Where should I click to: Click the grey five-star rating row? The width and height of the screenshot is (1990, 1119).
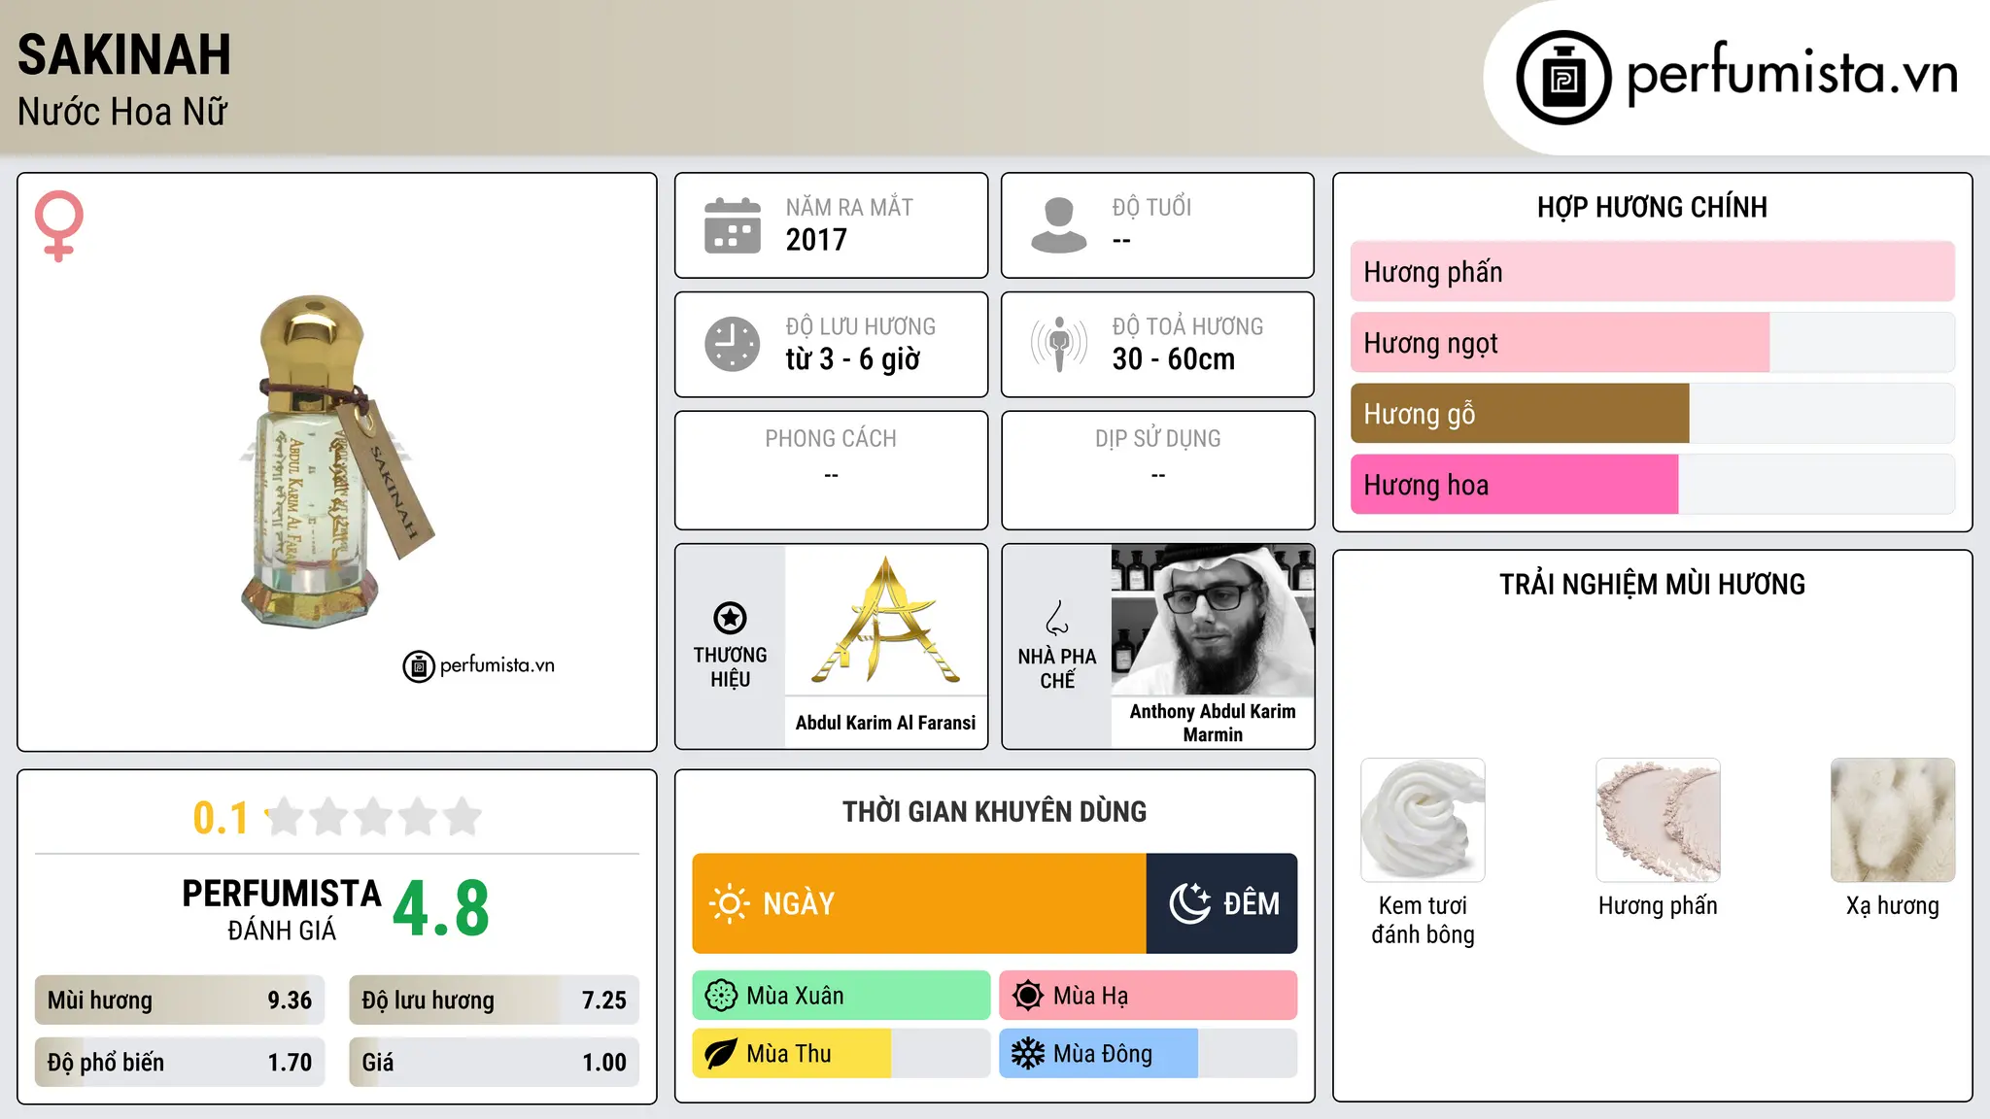[x=373, y=817]
